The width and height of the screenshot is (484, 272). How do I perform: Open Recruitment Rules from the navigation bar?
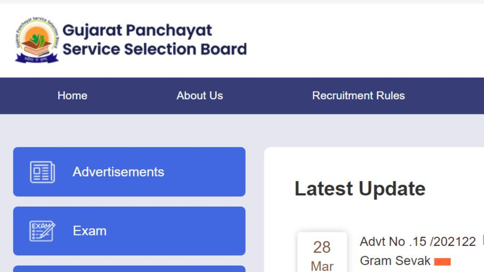359,96
